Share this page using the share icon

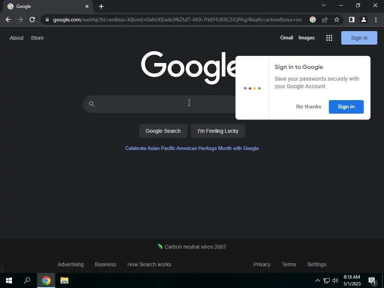[x=325, y=19]
